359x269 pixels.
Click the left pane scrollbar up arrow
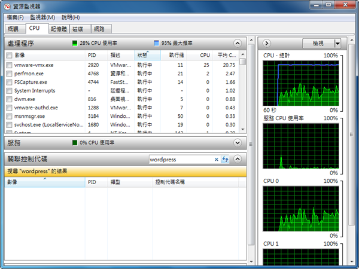[x=251, y=40]
